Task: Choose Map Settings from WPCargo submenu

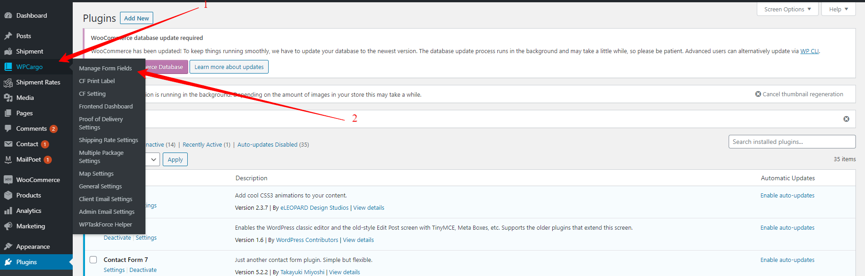Action: coord(96,173)
